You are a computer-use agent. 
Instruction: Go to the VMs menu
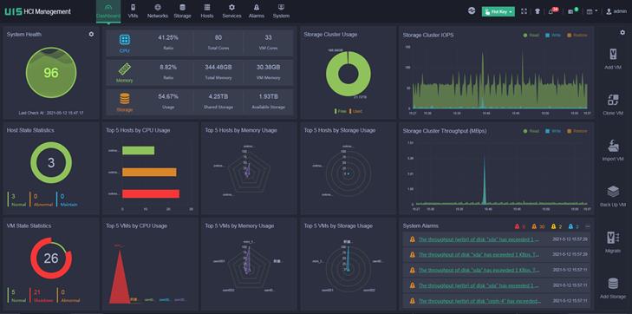click(x=133, y=11)
